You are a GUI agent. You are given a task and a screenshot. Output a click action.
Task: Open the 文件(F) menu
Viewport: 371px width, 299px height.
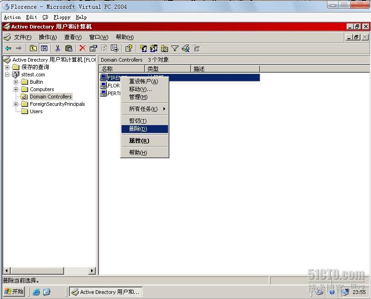23,37
